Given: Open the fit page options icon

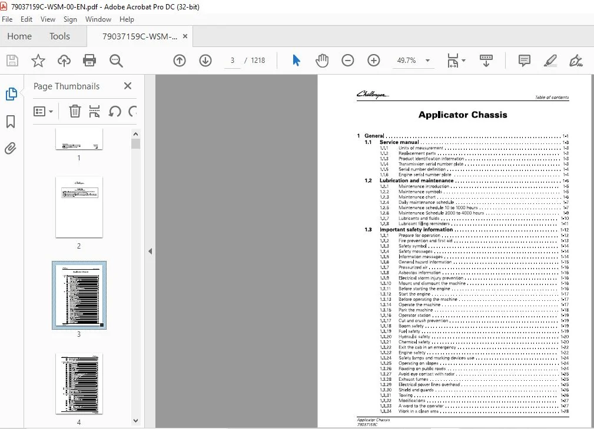Looking at the screenshot, I should tap(453, 61).
